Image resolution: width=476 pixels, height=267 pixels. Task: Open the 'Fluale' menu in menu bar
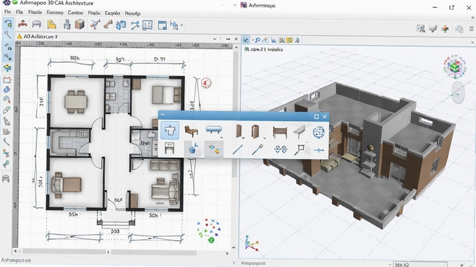click(35, 12)
